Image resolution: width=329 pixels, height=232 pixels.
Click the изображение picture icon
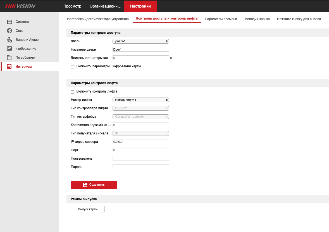(x=9, y=49)
